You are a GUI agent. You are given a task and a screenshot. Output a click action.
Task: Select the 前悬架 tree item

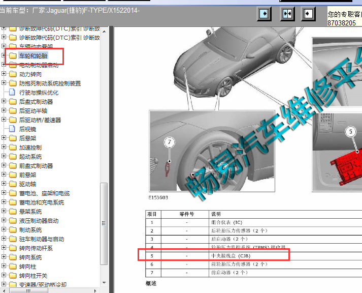(x=28, y=175)
